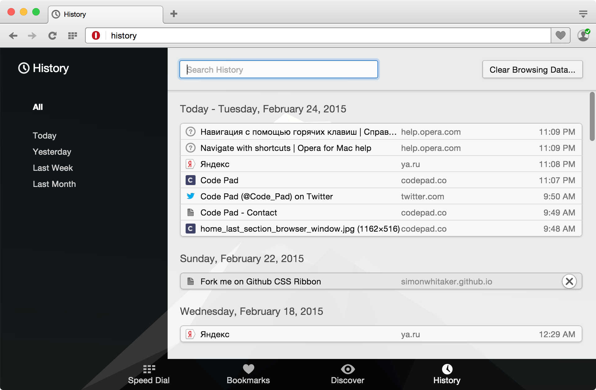Select Yesterday filter in sidebar

point(51,152)
